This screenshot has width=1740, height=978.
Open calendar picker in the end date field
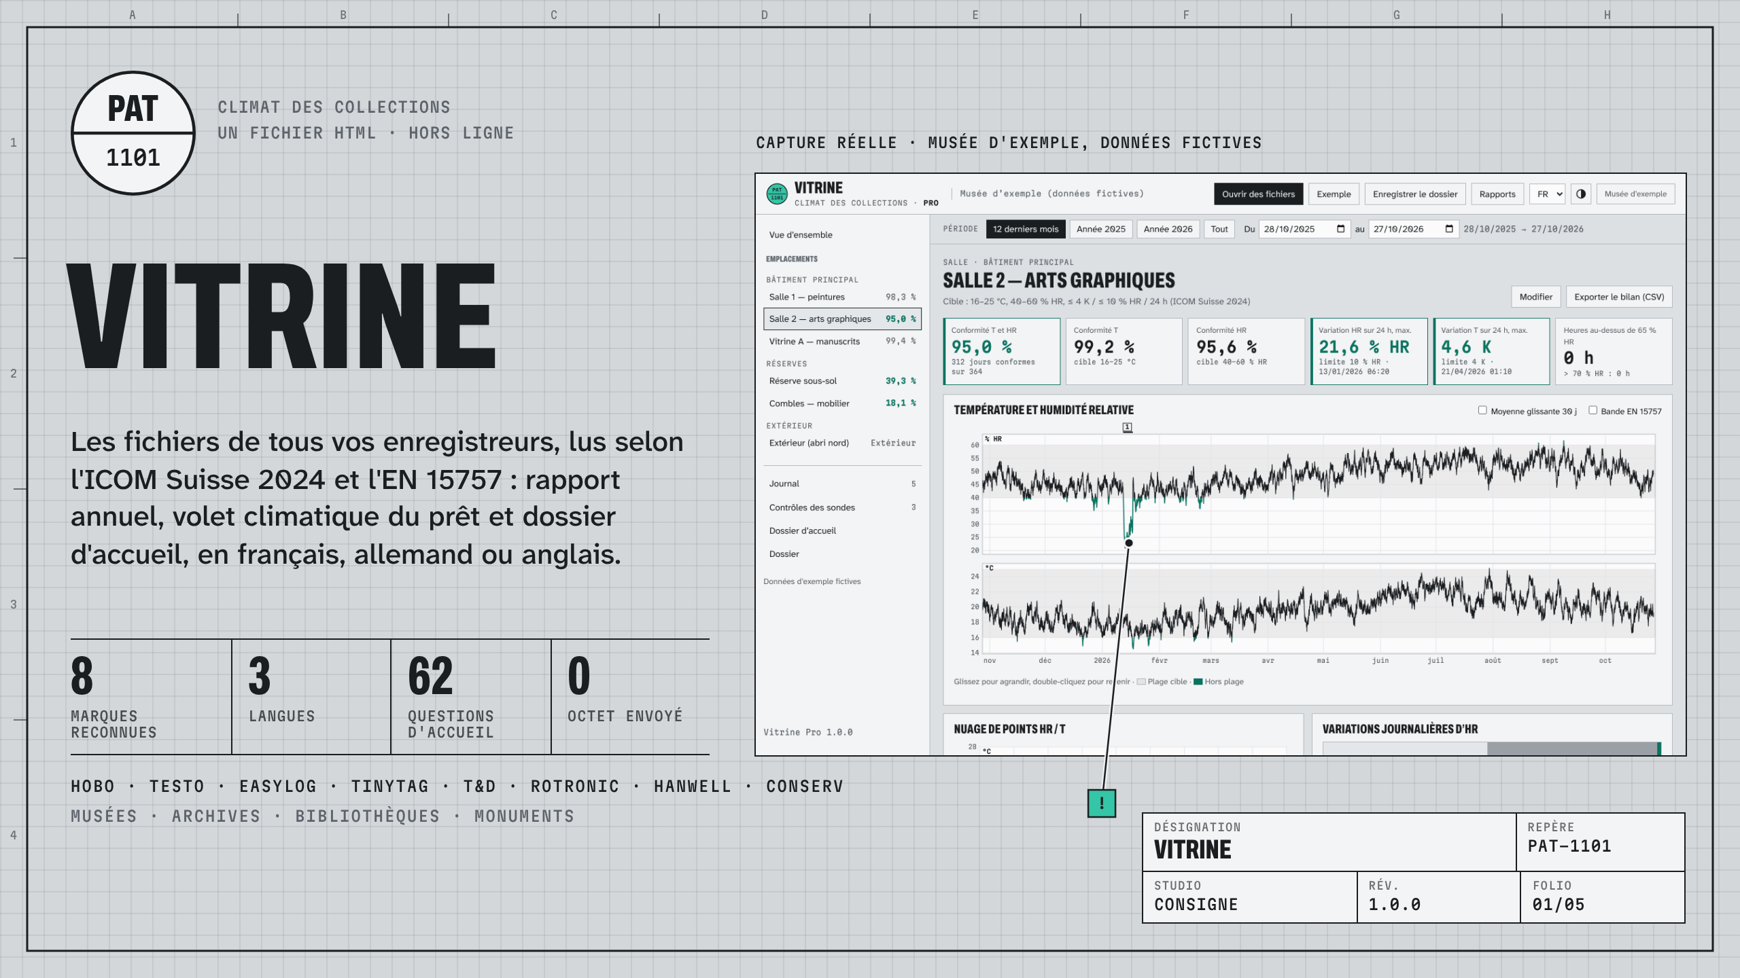pos(1449,229)
